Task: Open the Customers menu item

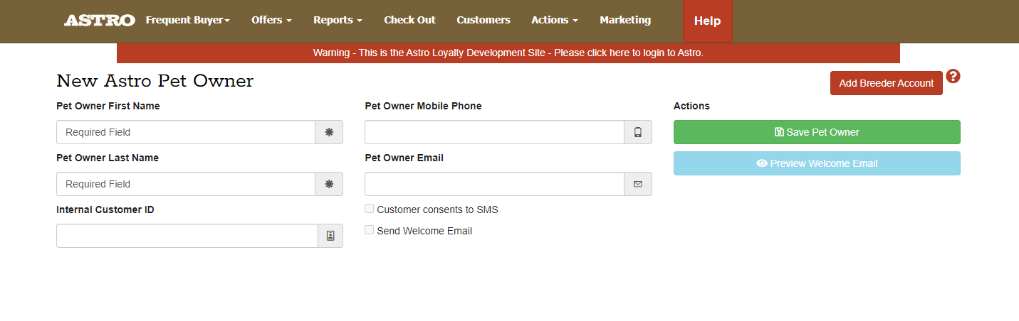Action: tap(484, 21)
